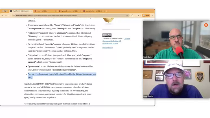Click the Doug Austin name label
The image size is (210, 118).
click(x=148, y=96)
